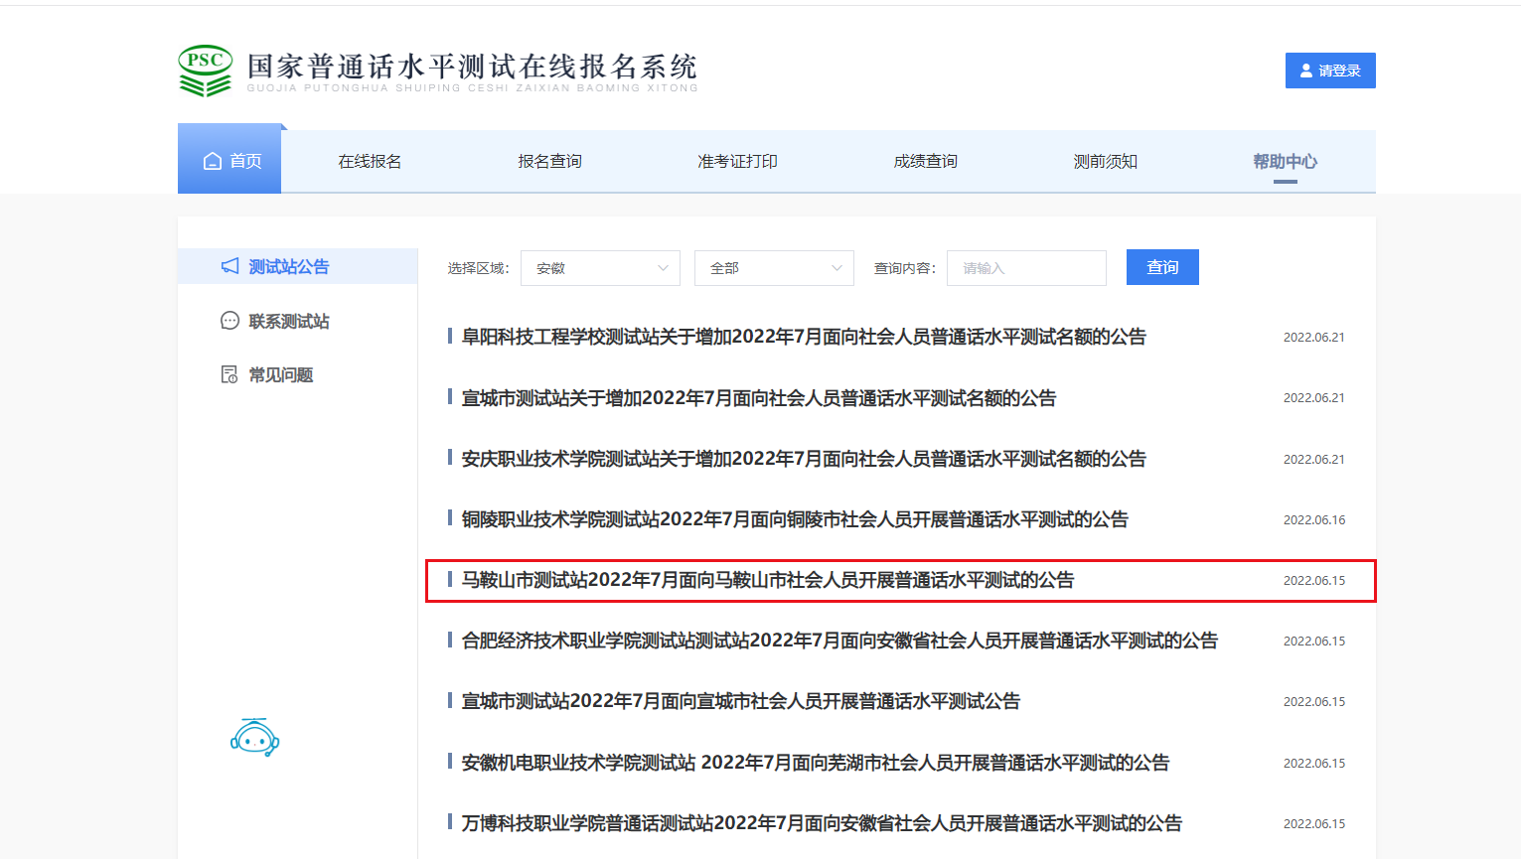The width and height of the screenshot is (1521, 859).
Task: Open the 安徽机电职业技术学院测试站 announcement
Action: pyautogui.click(x=816, y=763)
